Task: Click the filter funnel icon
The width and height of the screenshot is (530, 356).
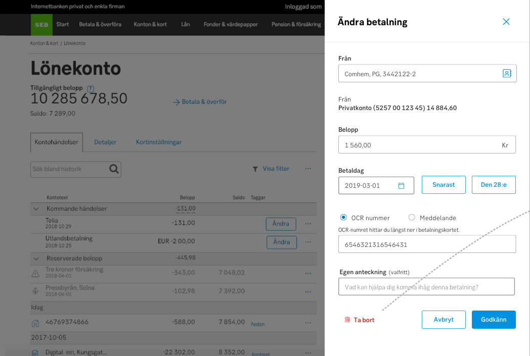Action: [255, 169]
